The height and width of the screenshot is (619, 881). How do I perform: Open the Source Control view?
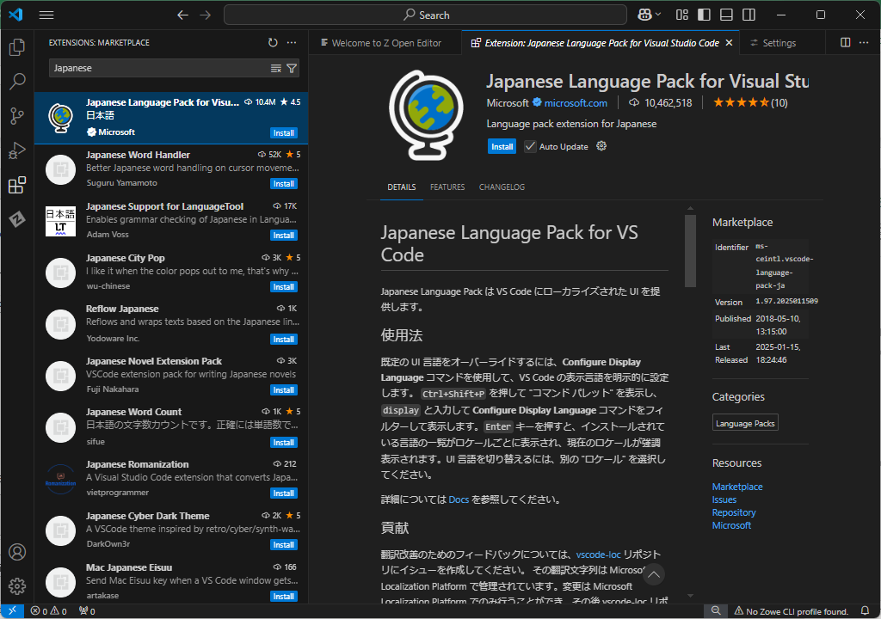point(16,115)
